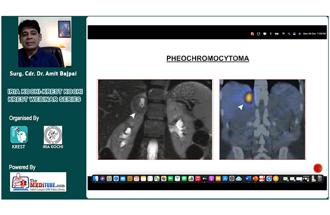330x215 pixels.
Task: Open the Books app in dock
Action: (218, 179)
